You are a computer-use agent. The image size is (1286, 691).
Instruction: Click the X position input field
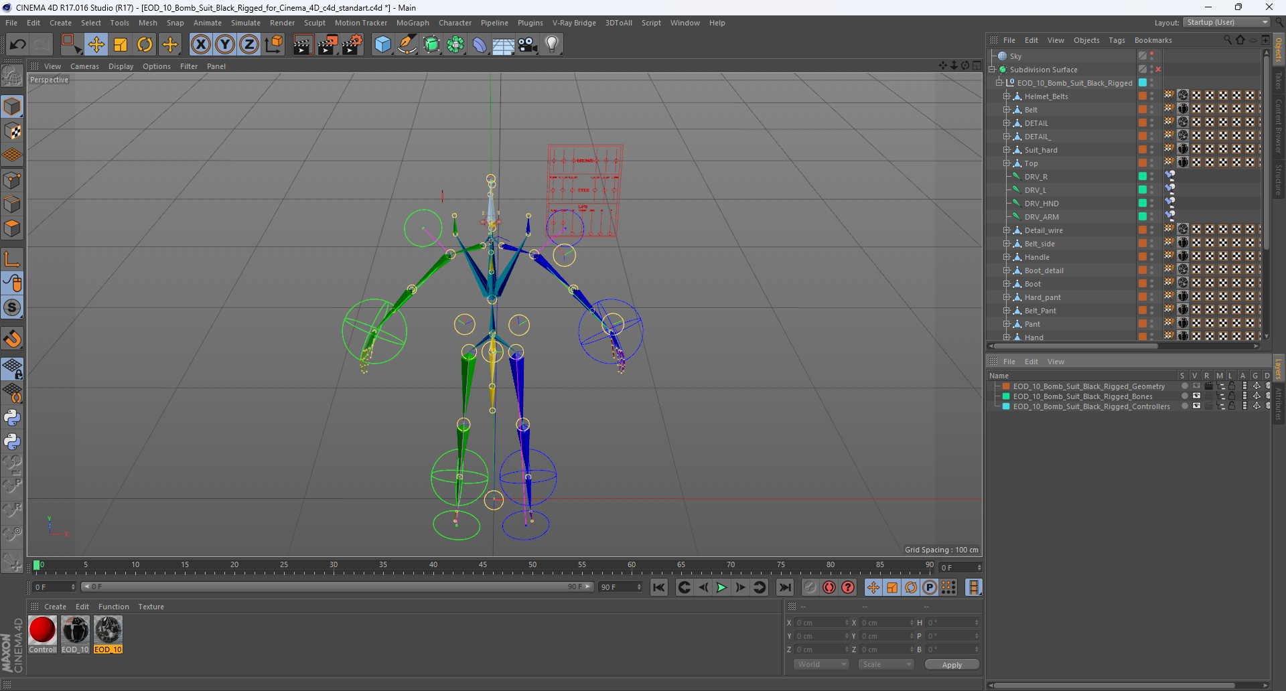[x=821, y=623]
